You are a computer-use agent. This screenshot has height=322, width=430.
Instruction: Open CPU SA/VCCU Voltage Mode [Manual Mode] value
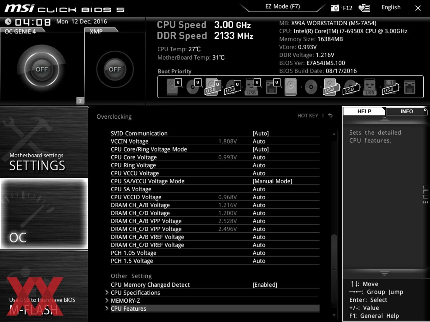pyautogui.click(x=273, y=181)
